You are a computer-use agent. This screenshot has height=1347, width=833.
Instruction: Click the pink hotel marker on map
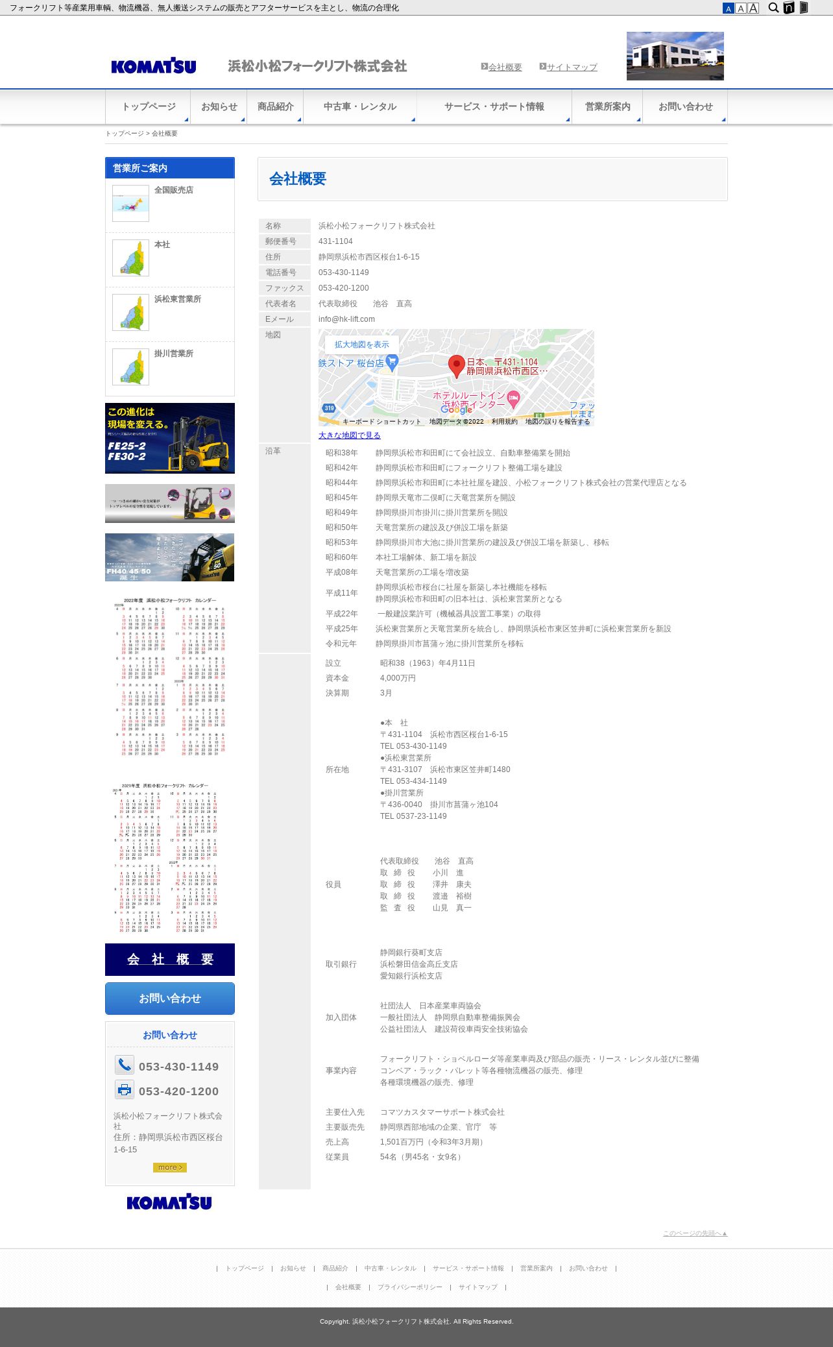pos(513,400)
